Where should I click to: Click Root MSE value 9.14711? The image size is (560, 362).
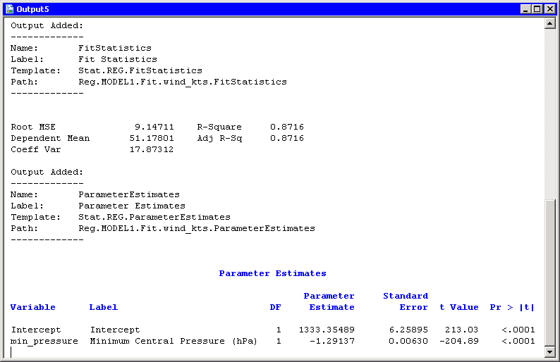(154, 127)
